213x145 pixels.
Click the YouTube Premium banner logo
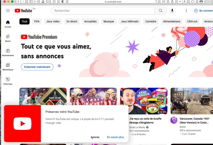[x=39, y=37]
